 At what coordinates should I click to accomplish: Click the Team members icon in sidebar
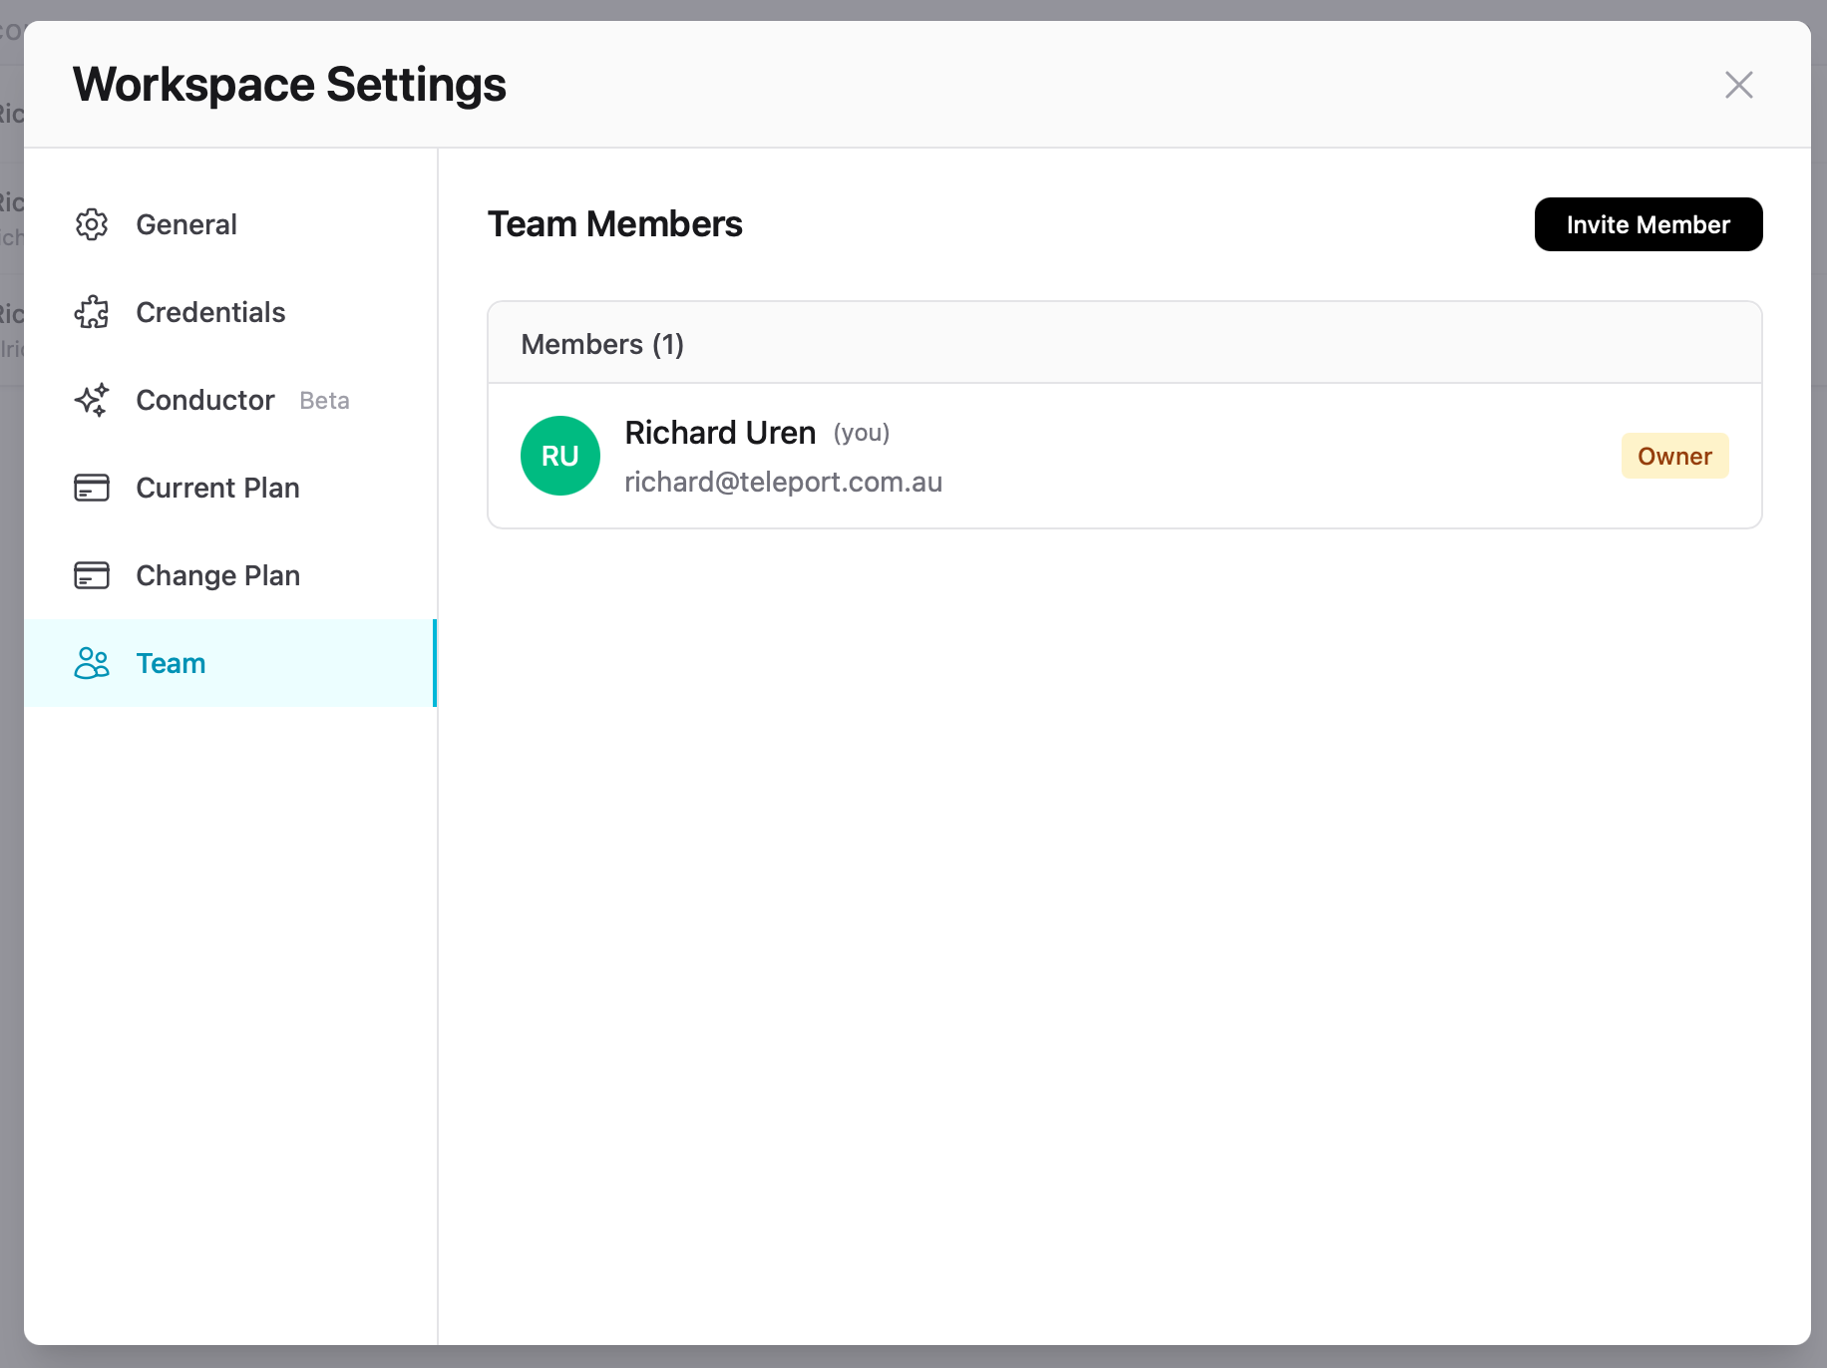pos(91,663)
